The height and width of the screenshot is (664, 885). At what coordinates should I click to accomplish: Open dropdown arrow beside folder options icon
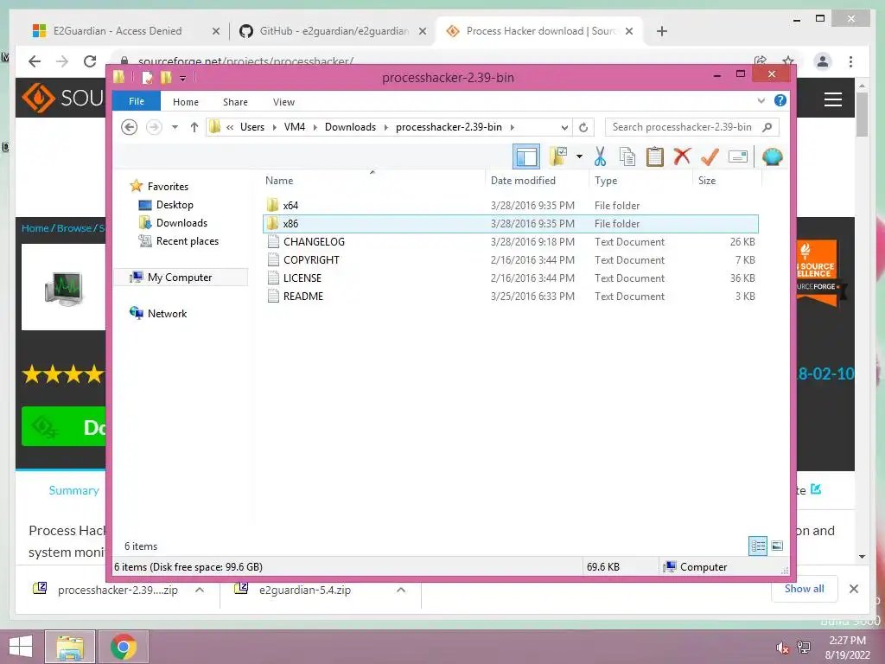tap(579, 156)
